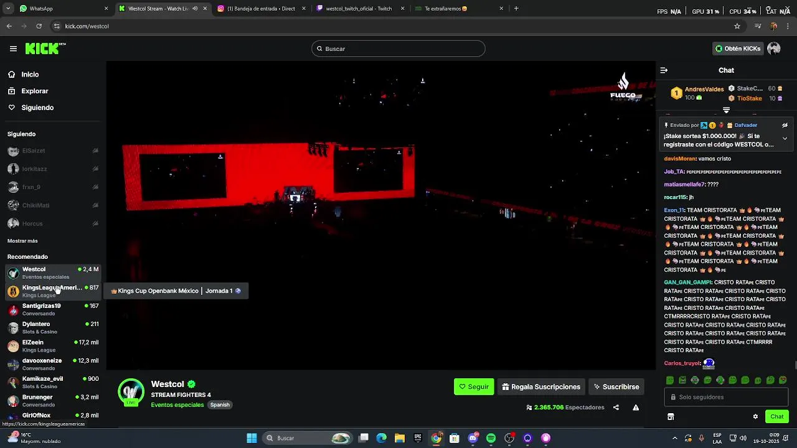Image resolution: width=797 pixels, height=448 pixels.
Task: Click the Dafvader username in pinned message
Action: coord(745,125)
